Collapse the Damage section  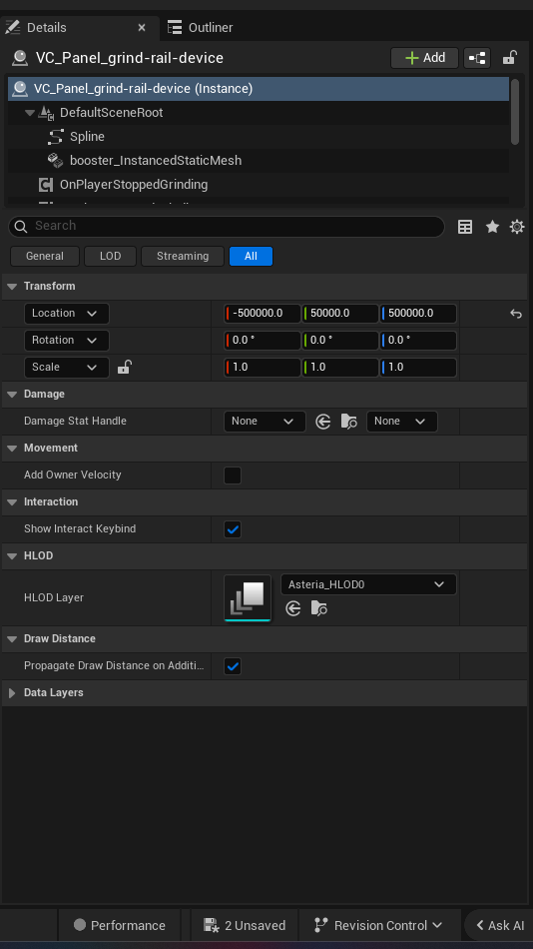(12, 394)
